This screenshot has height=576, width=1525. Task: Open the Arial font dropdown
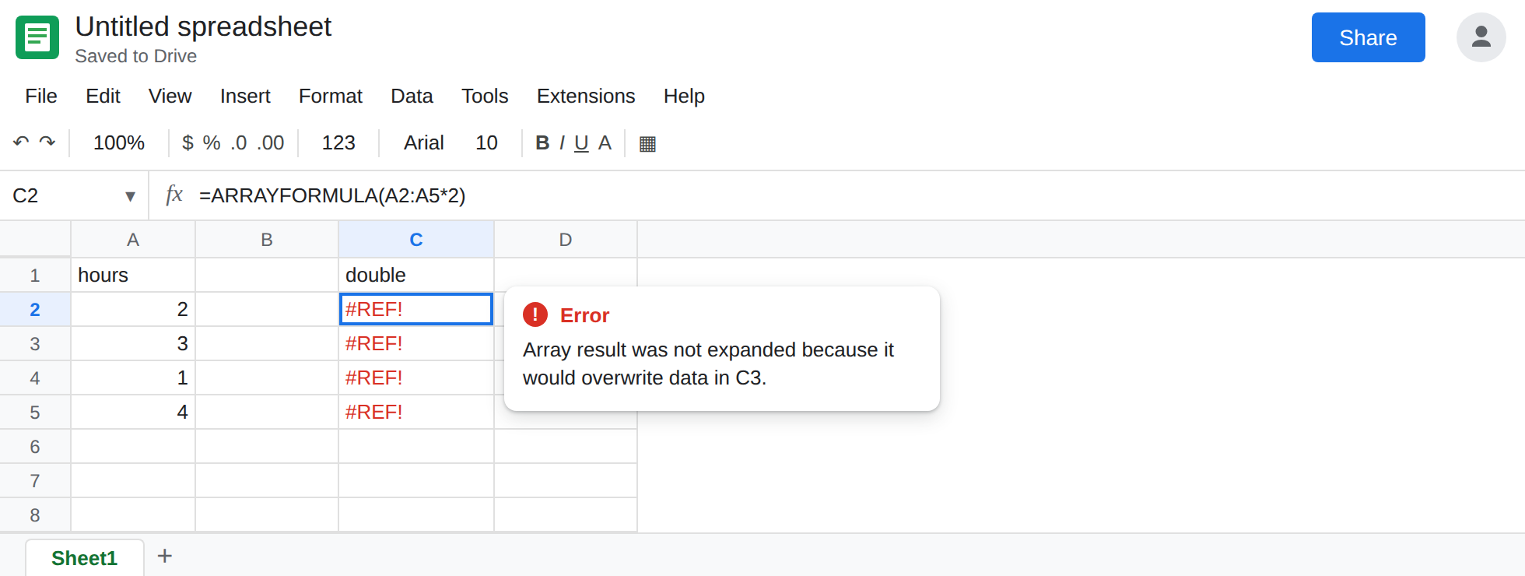tap(424, 143)
